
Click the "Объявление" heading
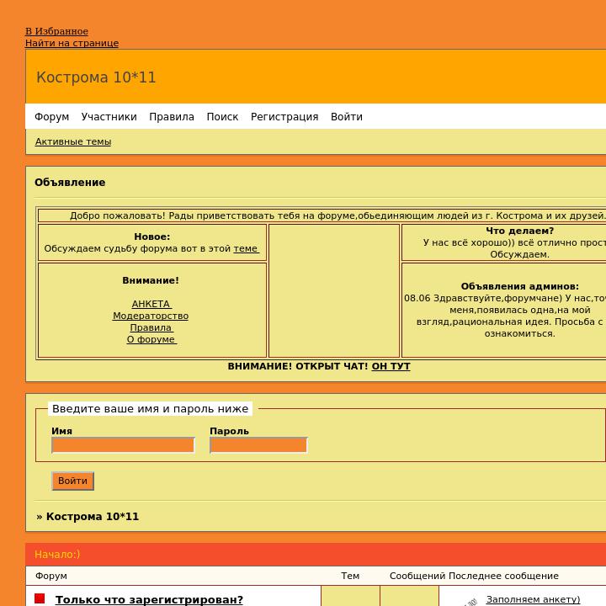[70, 183]
